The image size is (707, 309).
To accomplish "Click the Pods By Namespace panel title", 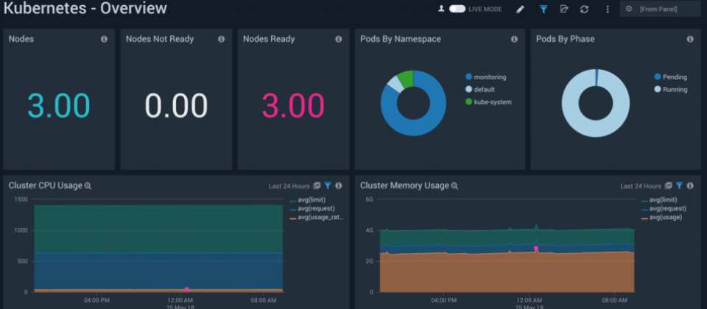I will point(401,39).
